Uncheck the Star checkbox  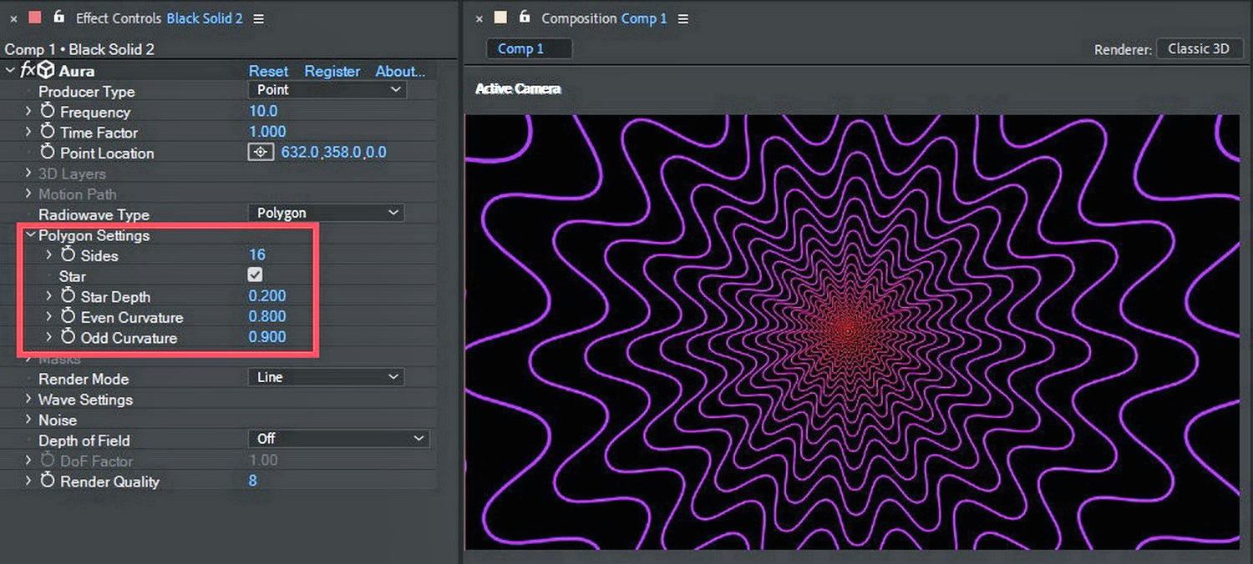(x=256, y=274)
